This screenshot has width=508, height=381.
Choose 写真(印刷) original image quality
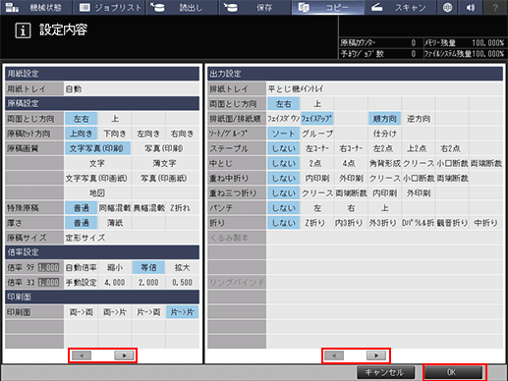click(x=165, y=148)
